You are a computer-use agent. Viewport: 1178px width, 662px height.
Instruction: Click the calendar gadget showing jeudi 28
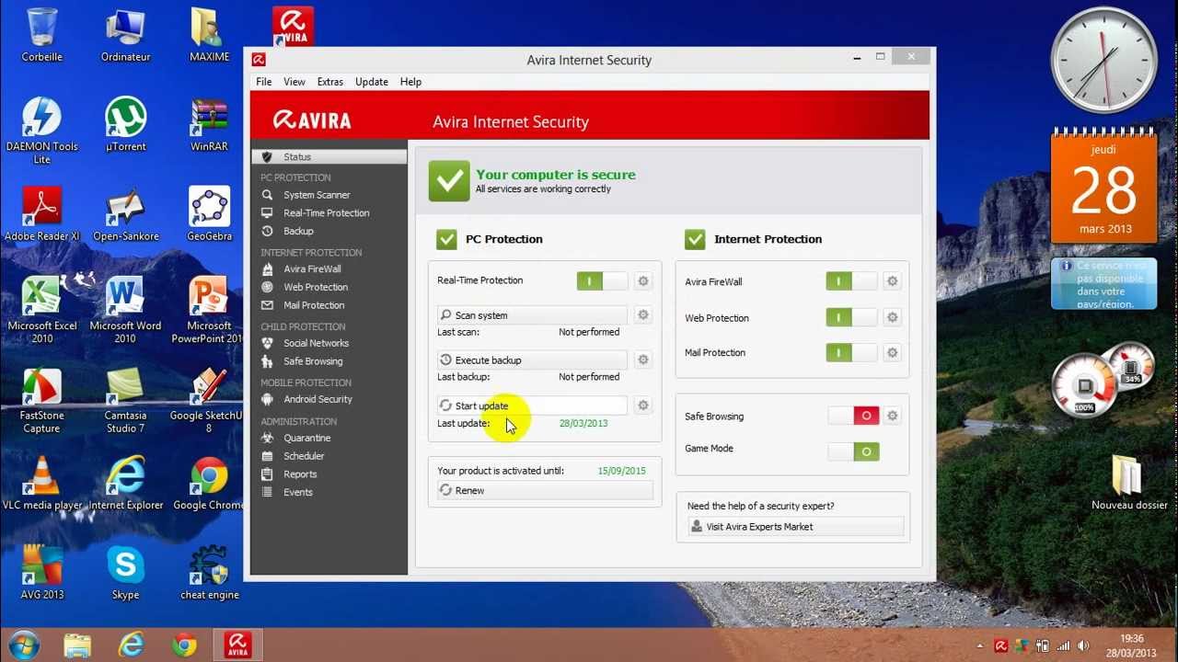(1104, 188)
